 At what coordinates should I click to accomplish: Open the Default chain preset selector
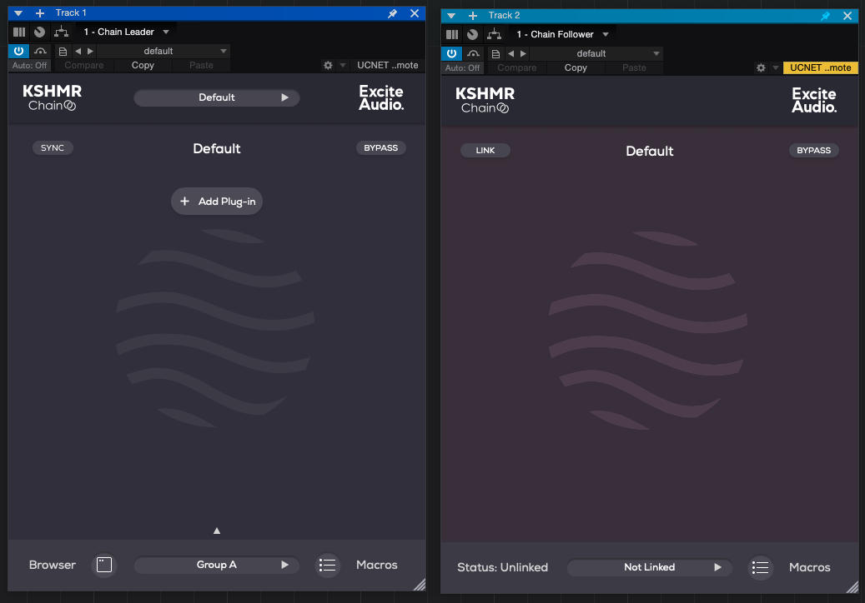[x=217, y=97]
